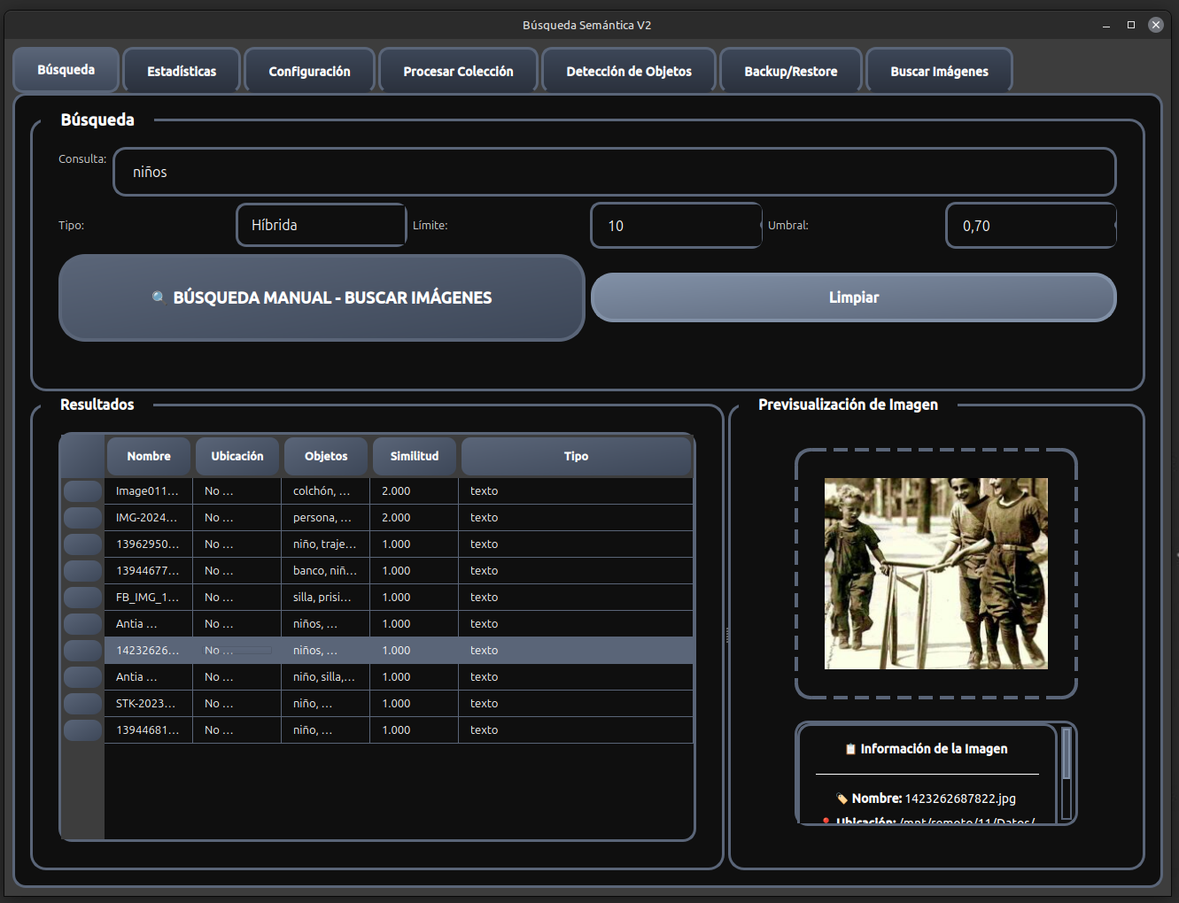Image resolution: width=1179 pixels, height=903 pixels.
Task: Click the magnifier icon on the search button
Action: click(x=159, y=298)
